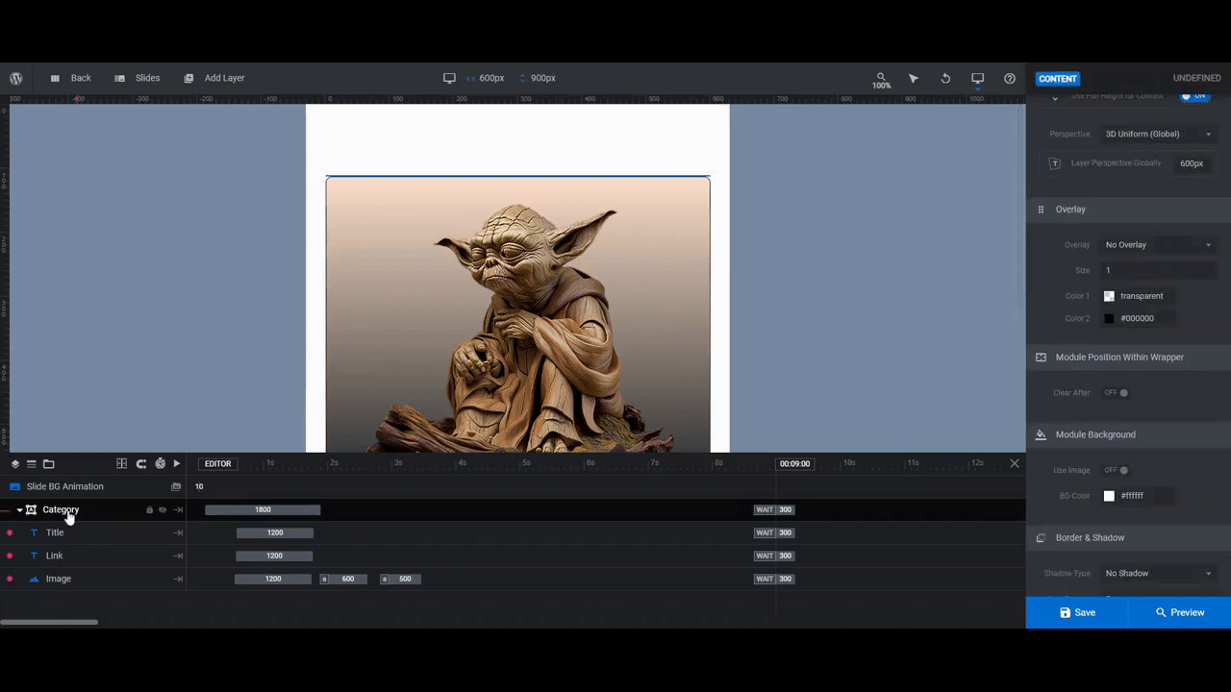Pick overlay Color 1 transparent swatch
The width and height of the screenshot is (1231, 692).
pos(1109,296)
